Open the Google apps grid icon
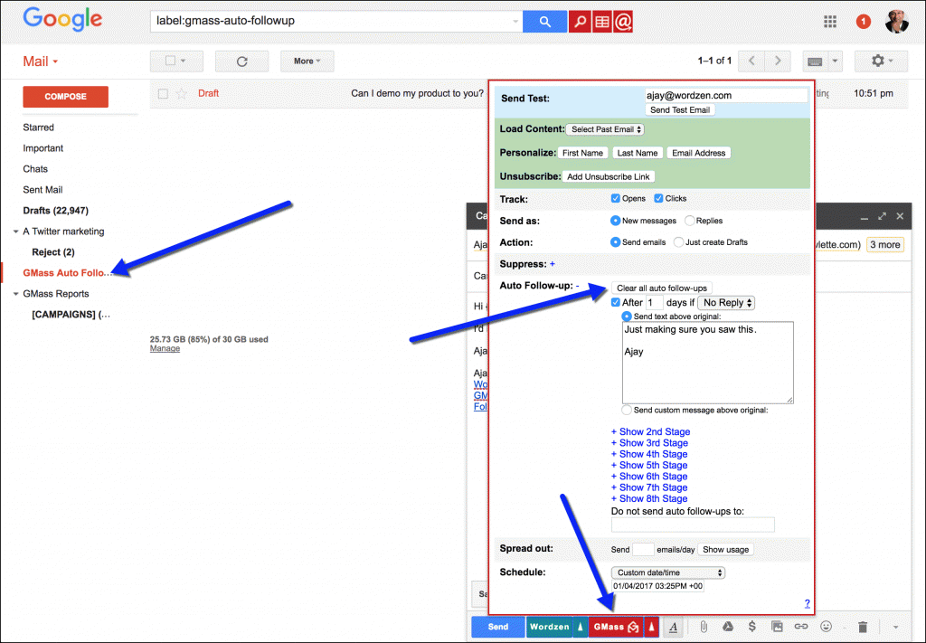926x643 pixels. coord(830,22)
